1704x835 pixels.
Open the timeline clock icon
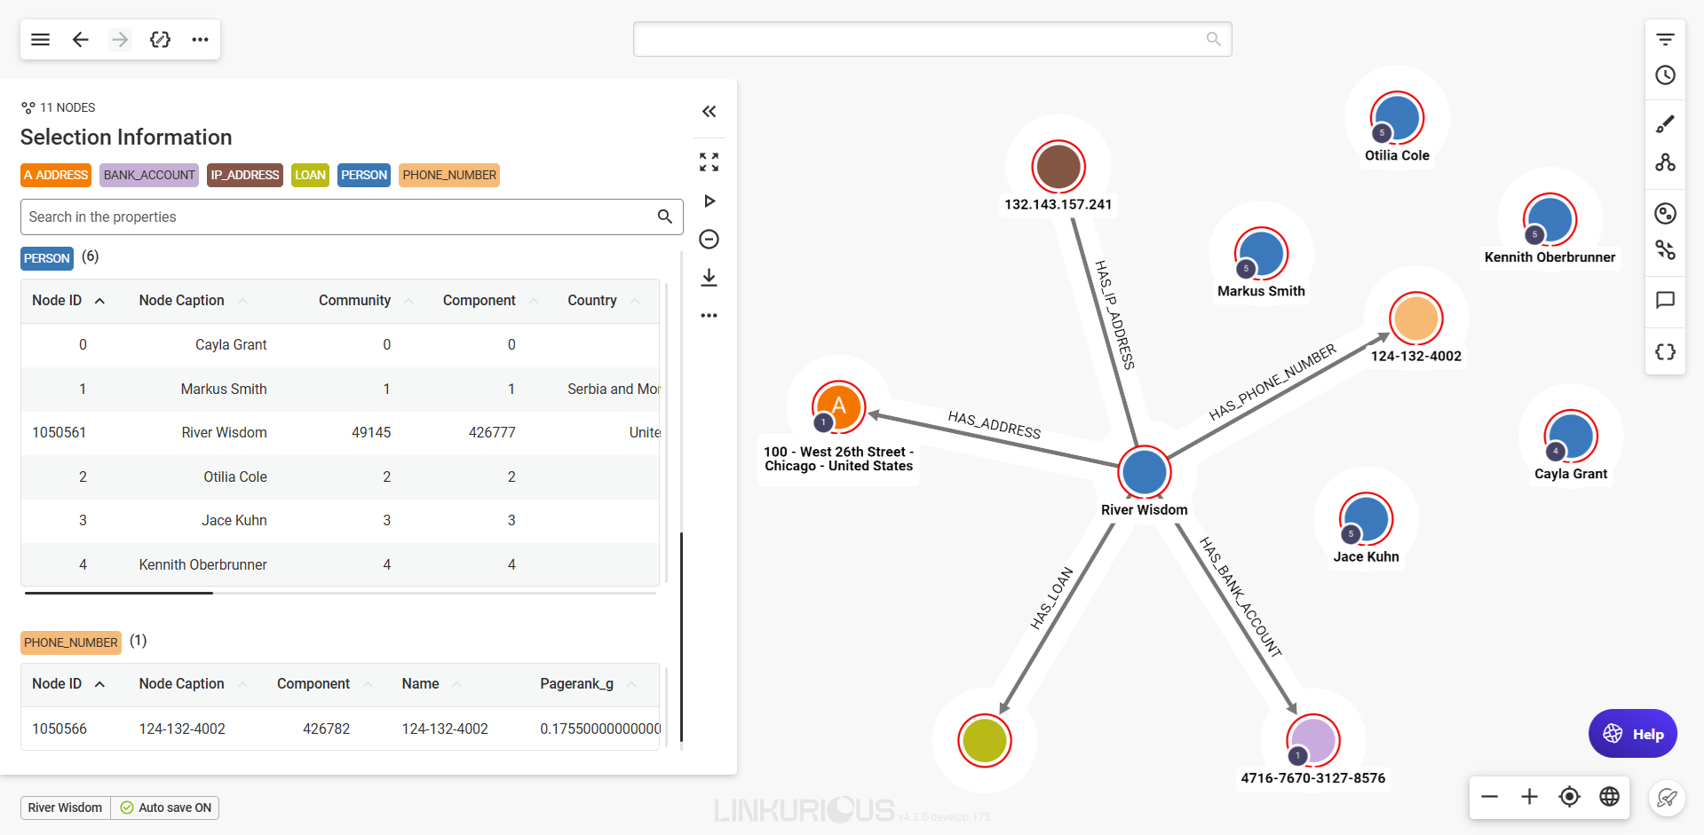click(x=1665, y=75)
